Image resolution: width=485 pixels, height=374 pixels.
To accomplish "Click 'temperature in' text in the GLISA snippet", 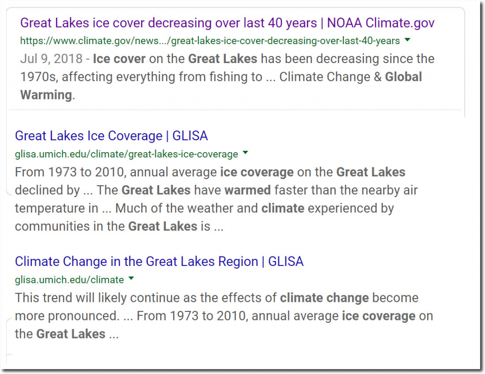I will (56, 208).
